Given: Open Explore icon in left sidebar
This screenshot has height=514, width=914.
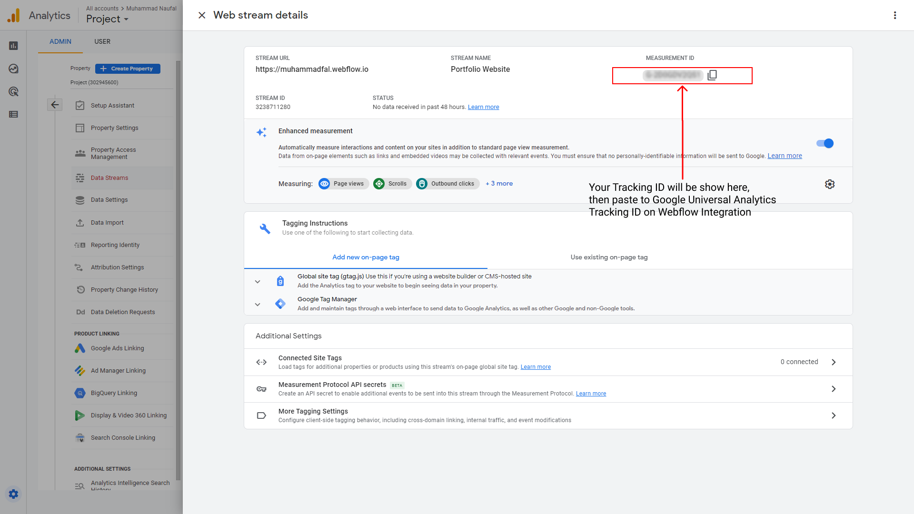Looking at the screenshot, I should point(13,69).
